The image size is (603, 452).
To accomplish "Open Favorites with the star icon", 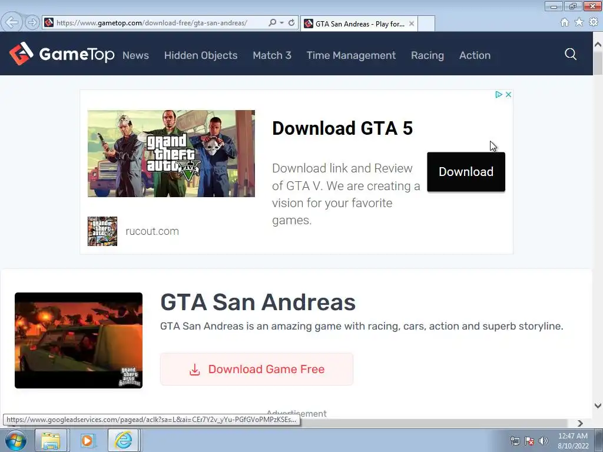I will point(579,22).
